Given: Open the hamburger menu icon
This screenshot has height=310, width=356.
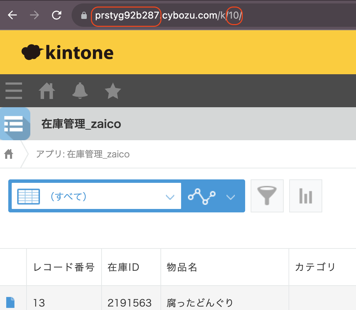Looking at the screenshot, I should [x=14, y=91].
